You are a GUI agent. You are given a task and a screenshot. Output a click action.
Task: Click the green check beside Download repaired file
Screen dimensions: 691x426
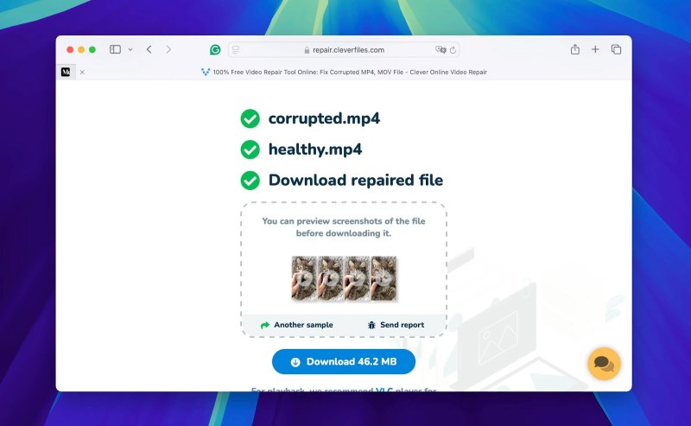tap(250, 181)
